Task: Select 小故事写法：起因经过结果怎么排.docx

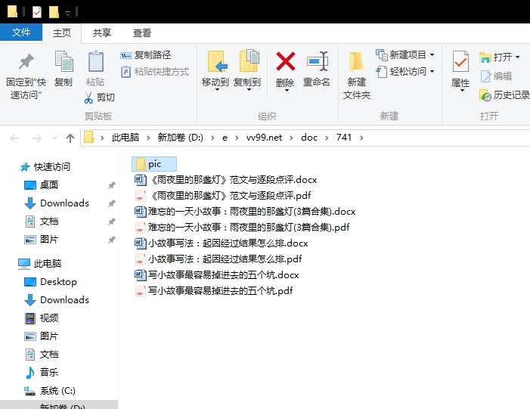Action: click(x=222, y=243)
